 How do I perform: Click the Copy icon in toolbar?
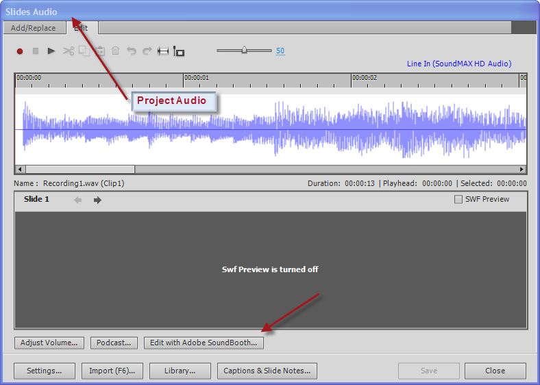[84, 51]
